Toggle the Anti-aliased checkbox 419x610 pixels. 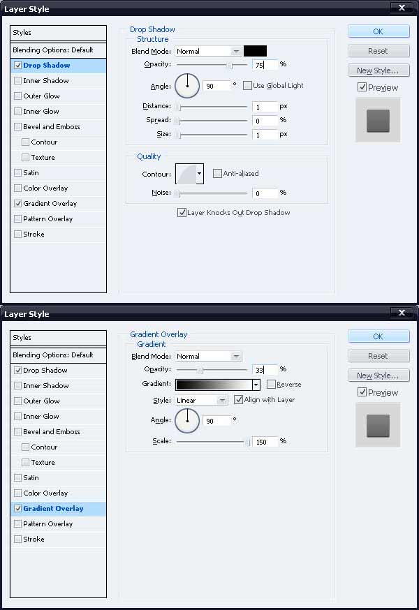coord(217,173)
